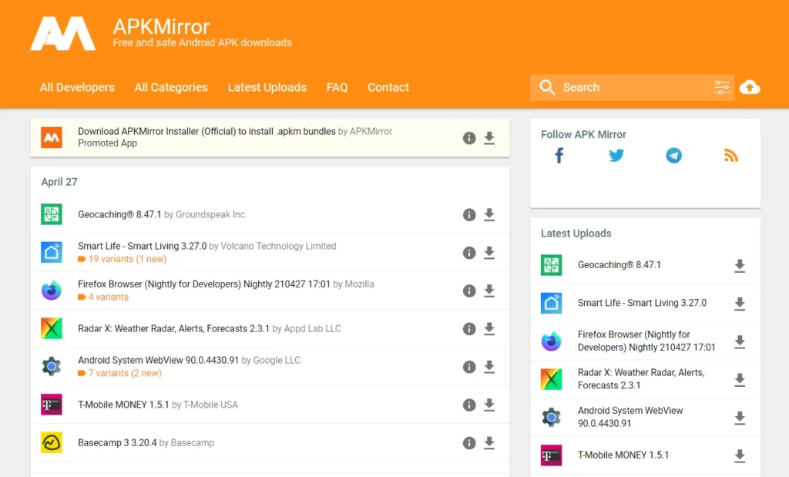The image size is (789, 477).
Task: Click the APKMirror home logo
Action: (x=63, y=33)
